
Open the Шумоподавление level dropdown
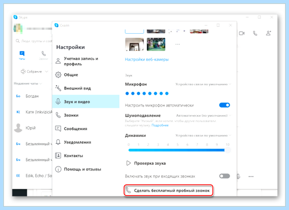tap(203, 116)
